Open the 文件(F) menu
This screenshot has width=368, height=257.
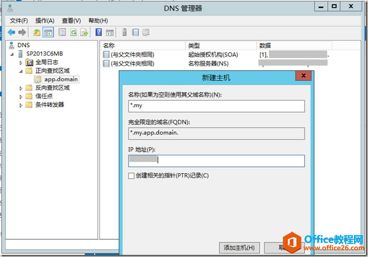(19, 21)
